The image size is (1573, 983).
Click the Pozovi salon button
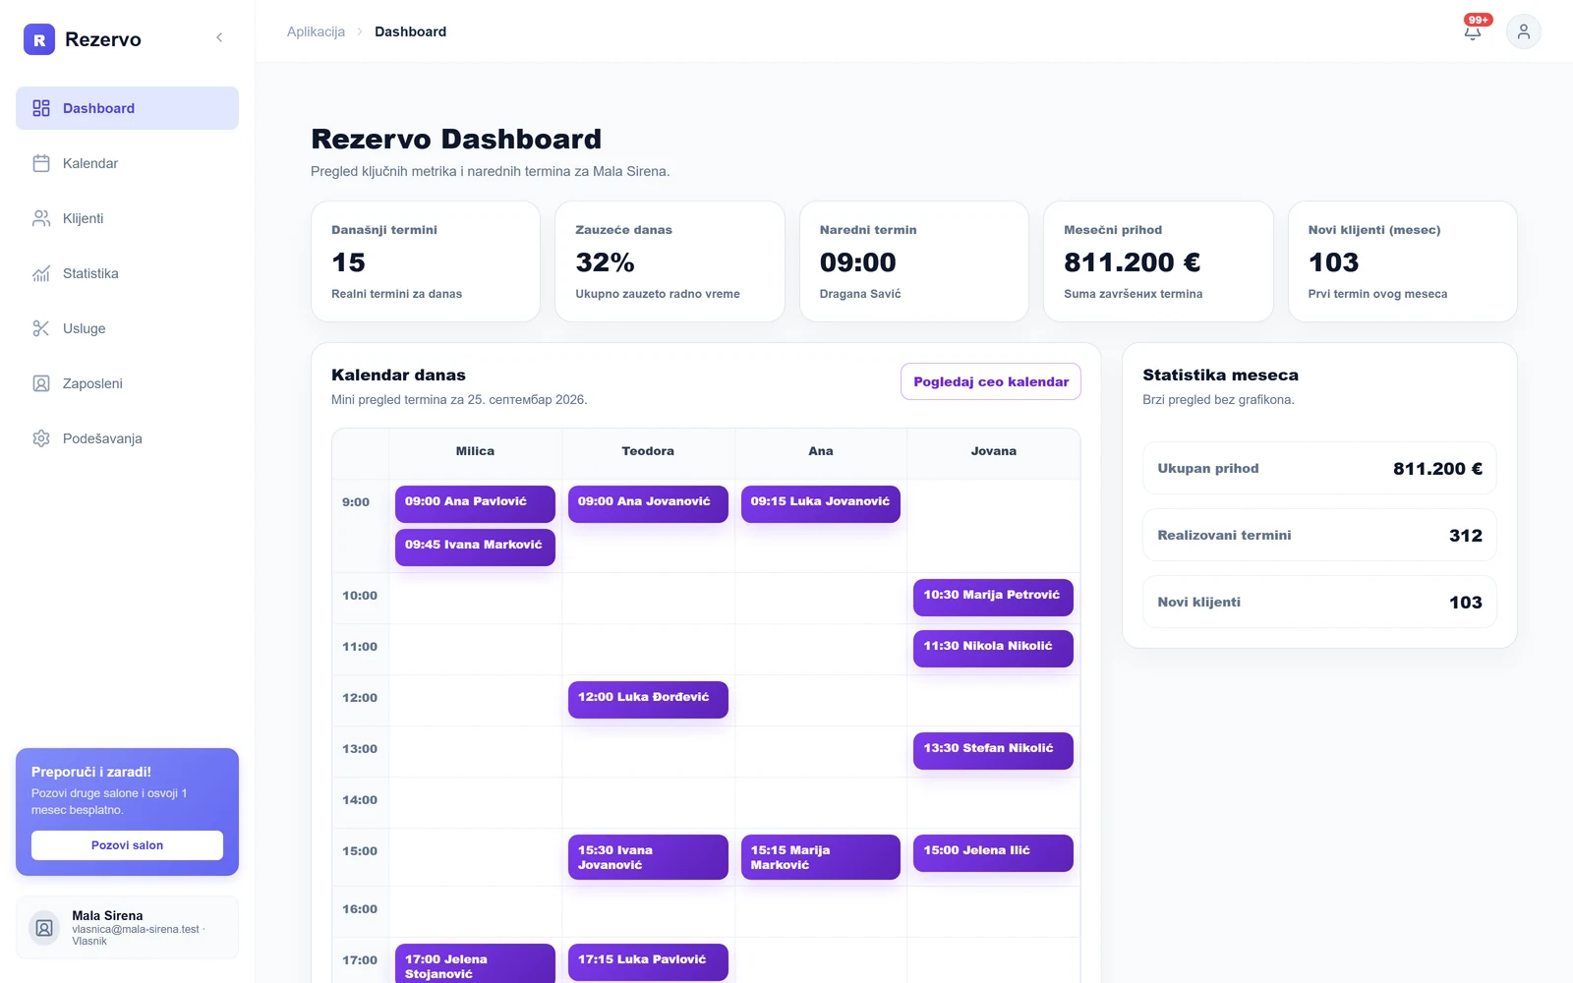(x=127, y=845)
